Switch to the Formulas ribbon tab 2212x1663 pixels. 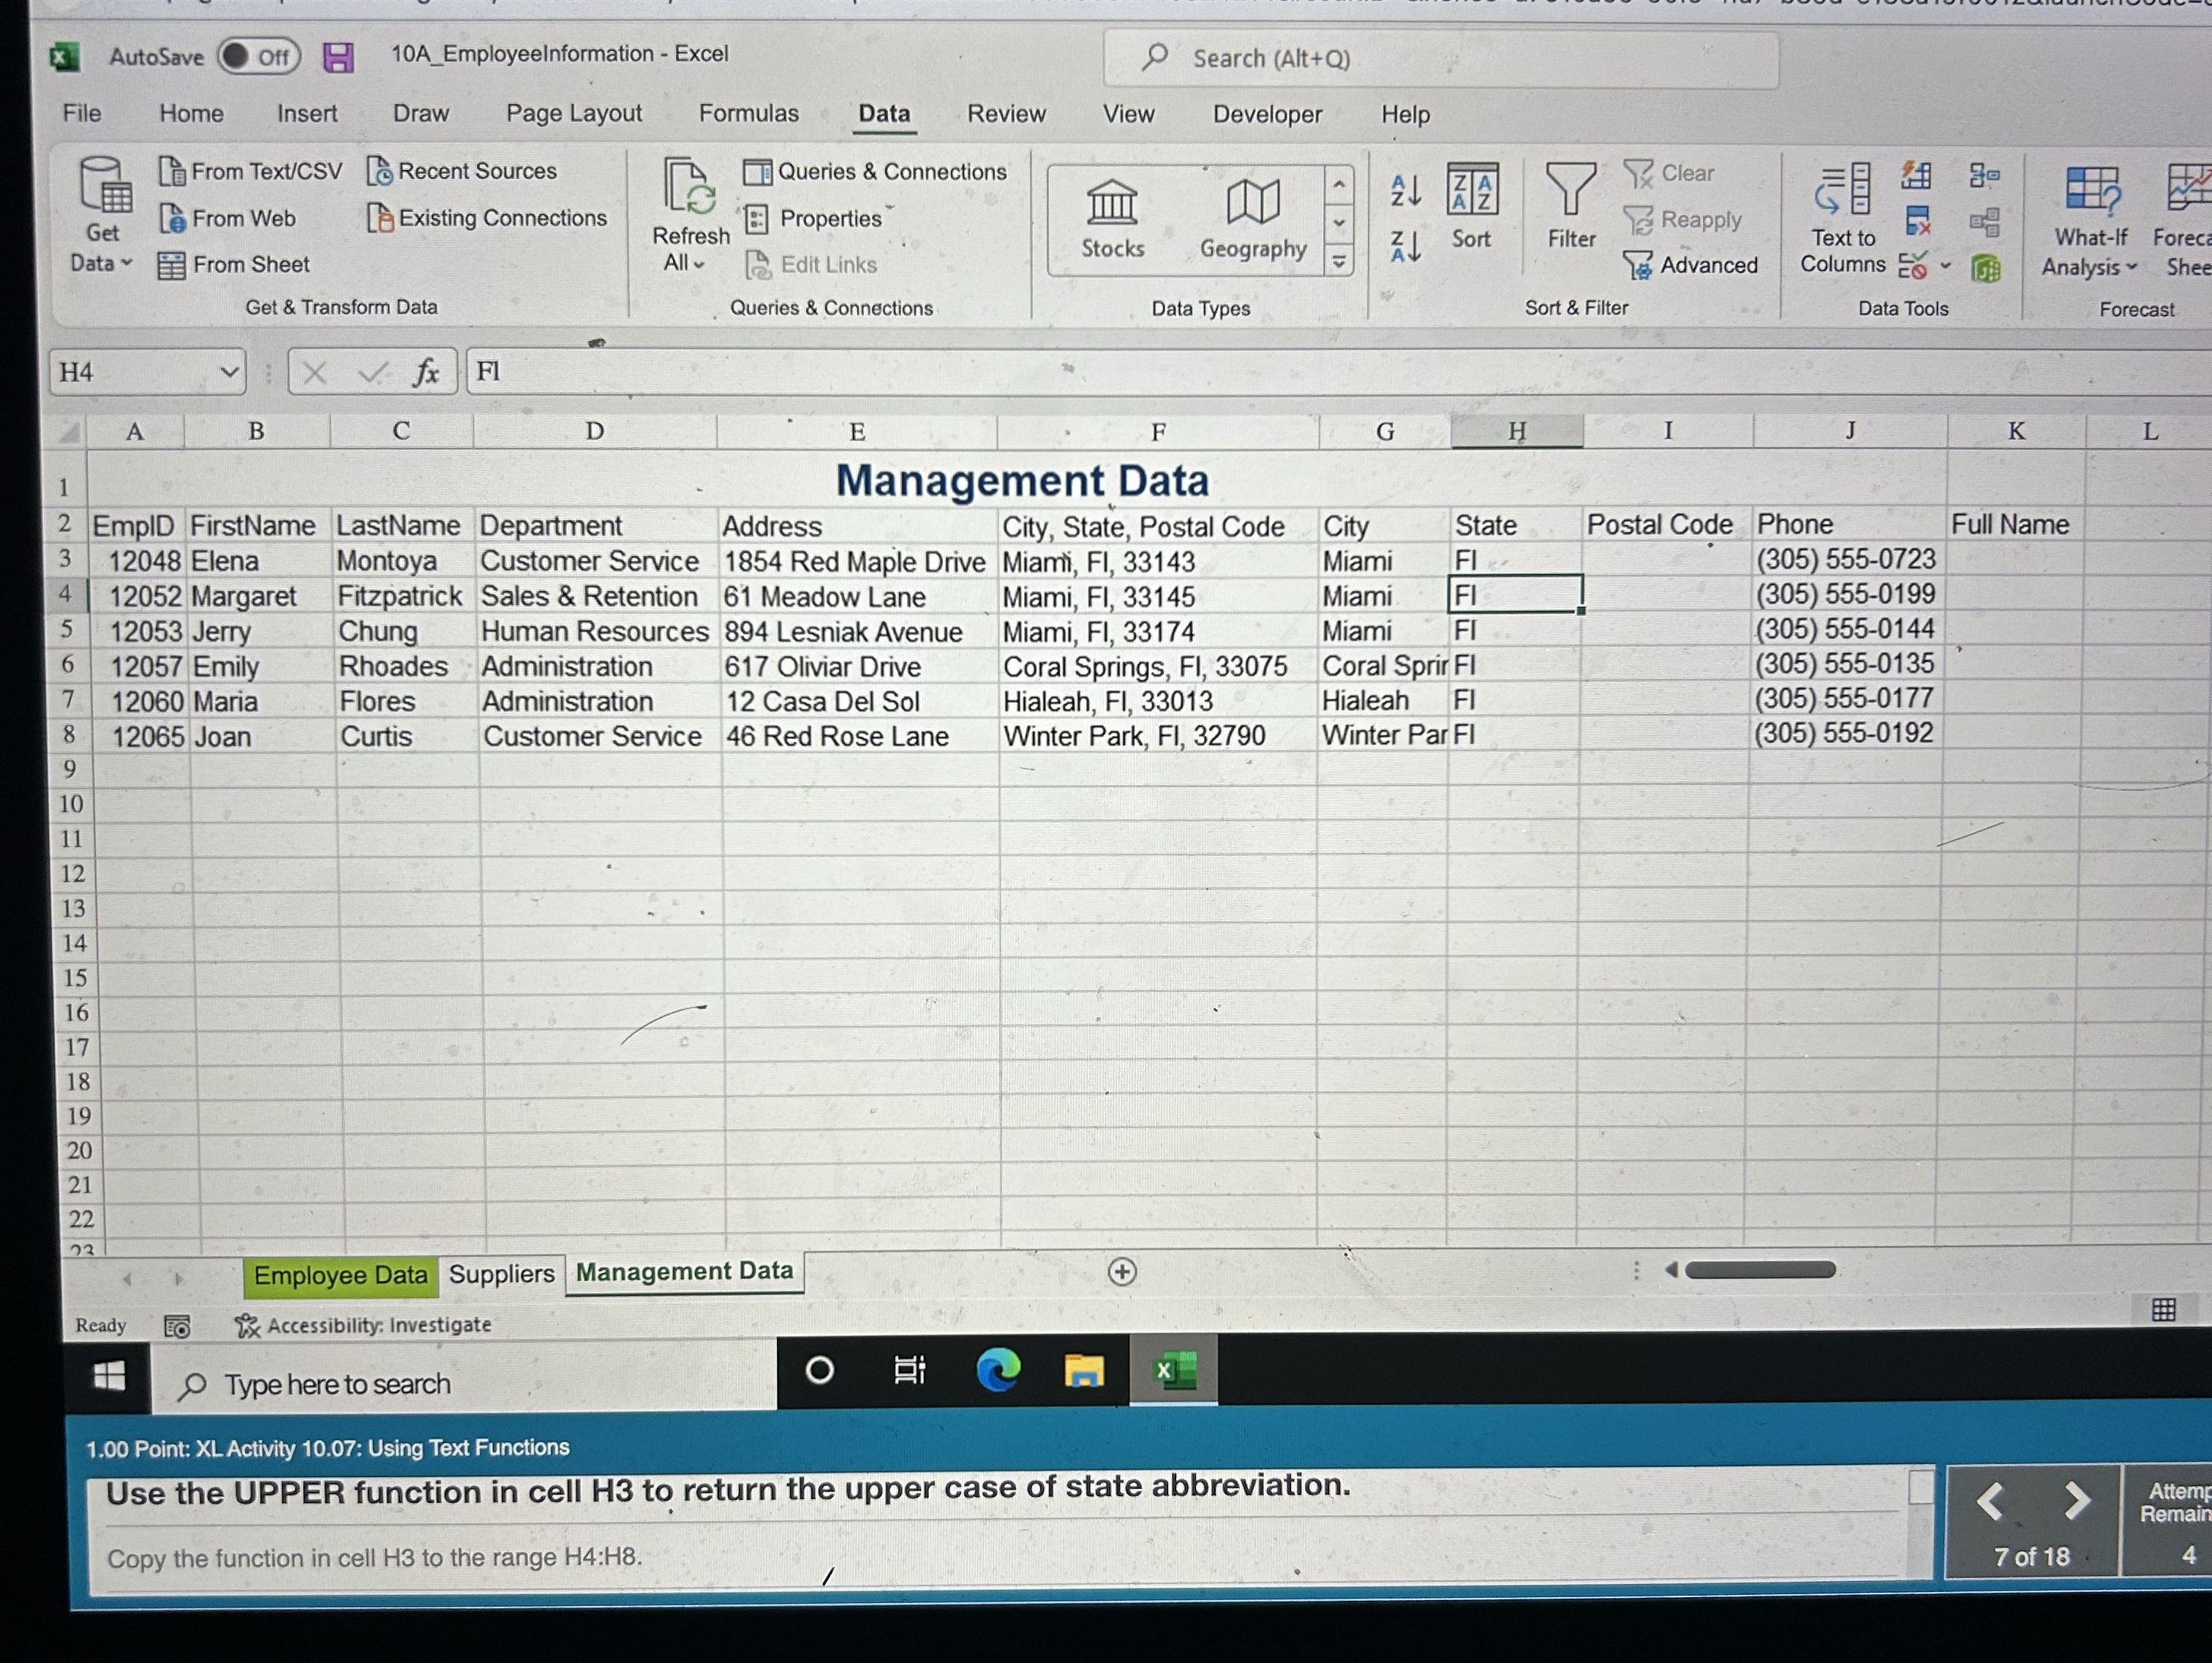click(x=748, y=113)
